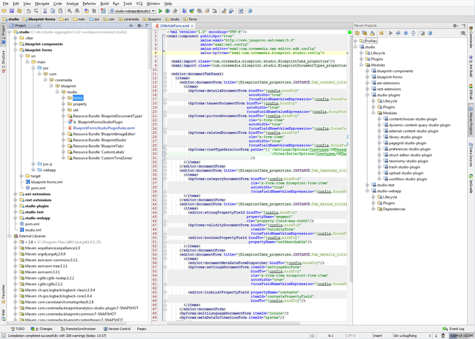
Task: Click the Copy icon in toolbar
Action: pos(53,11)
